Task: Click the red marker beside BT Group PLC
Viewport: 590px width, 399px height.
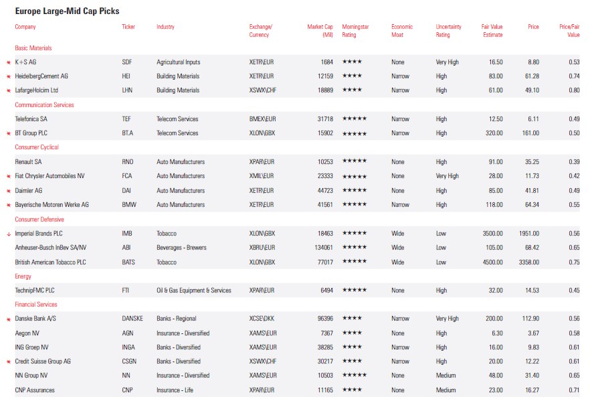Action: tap(8, 133)
